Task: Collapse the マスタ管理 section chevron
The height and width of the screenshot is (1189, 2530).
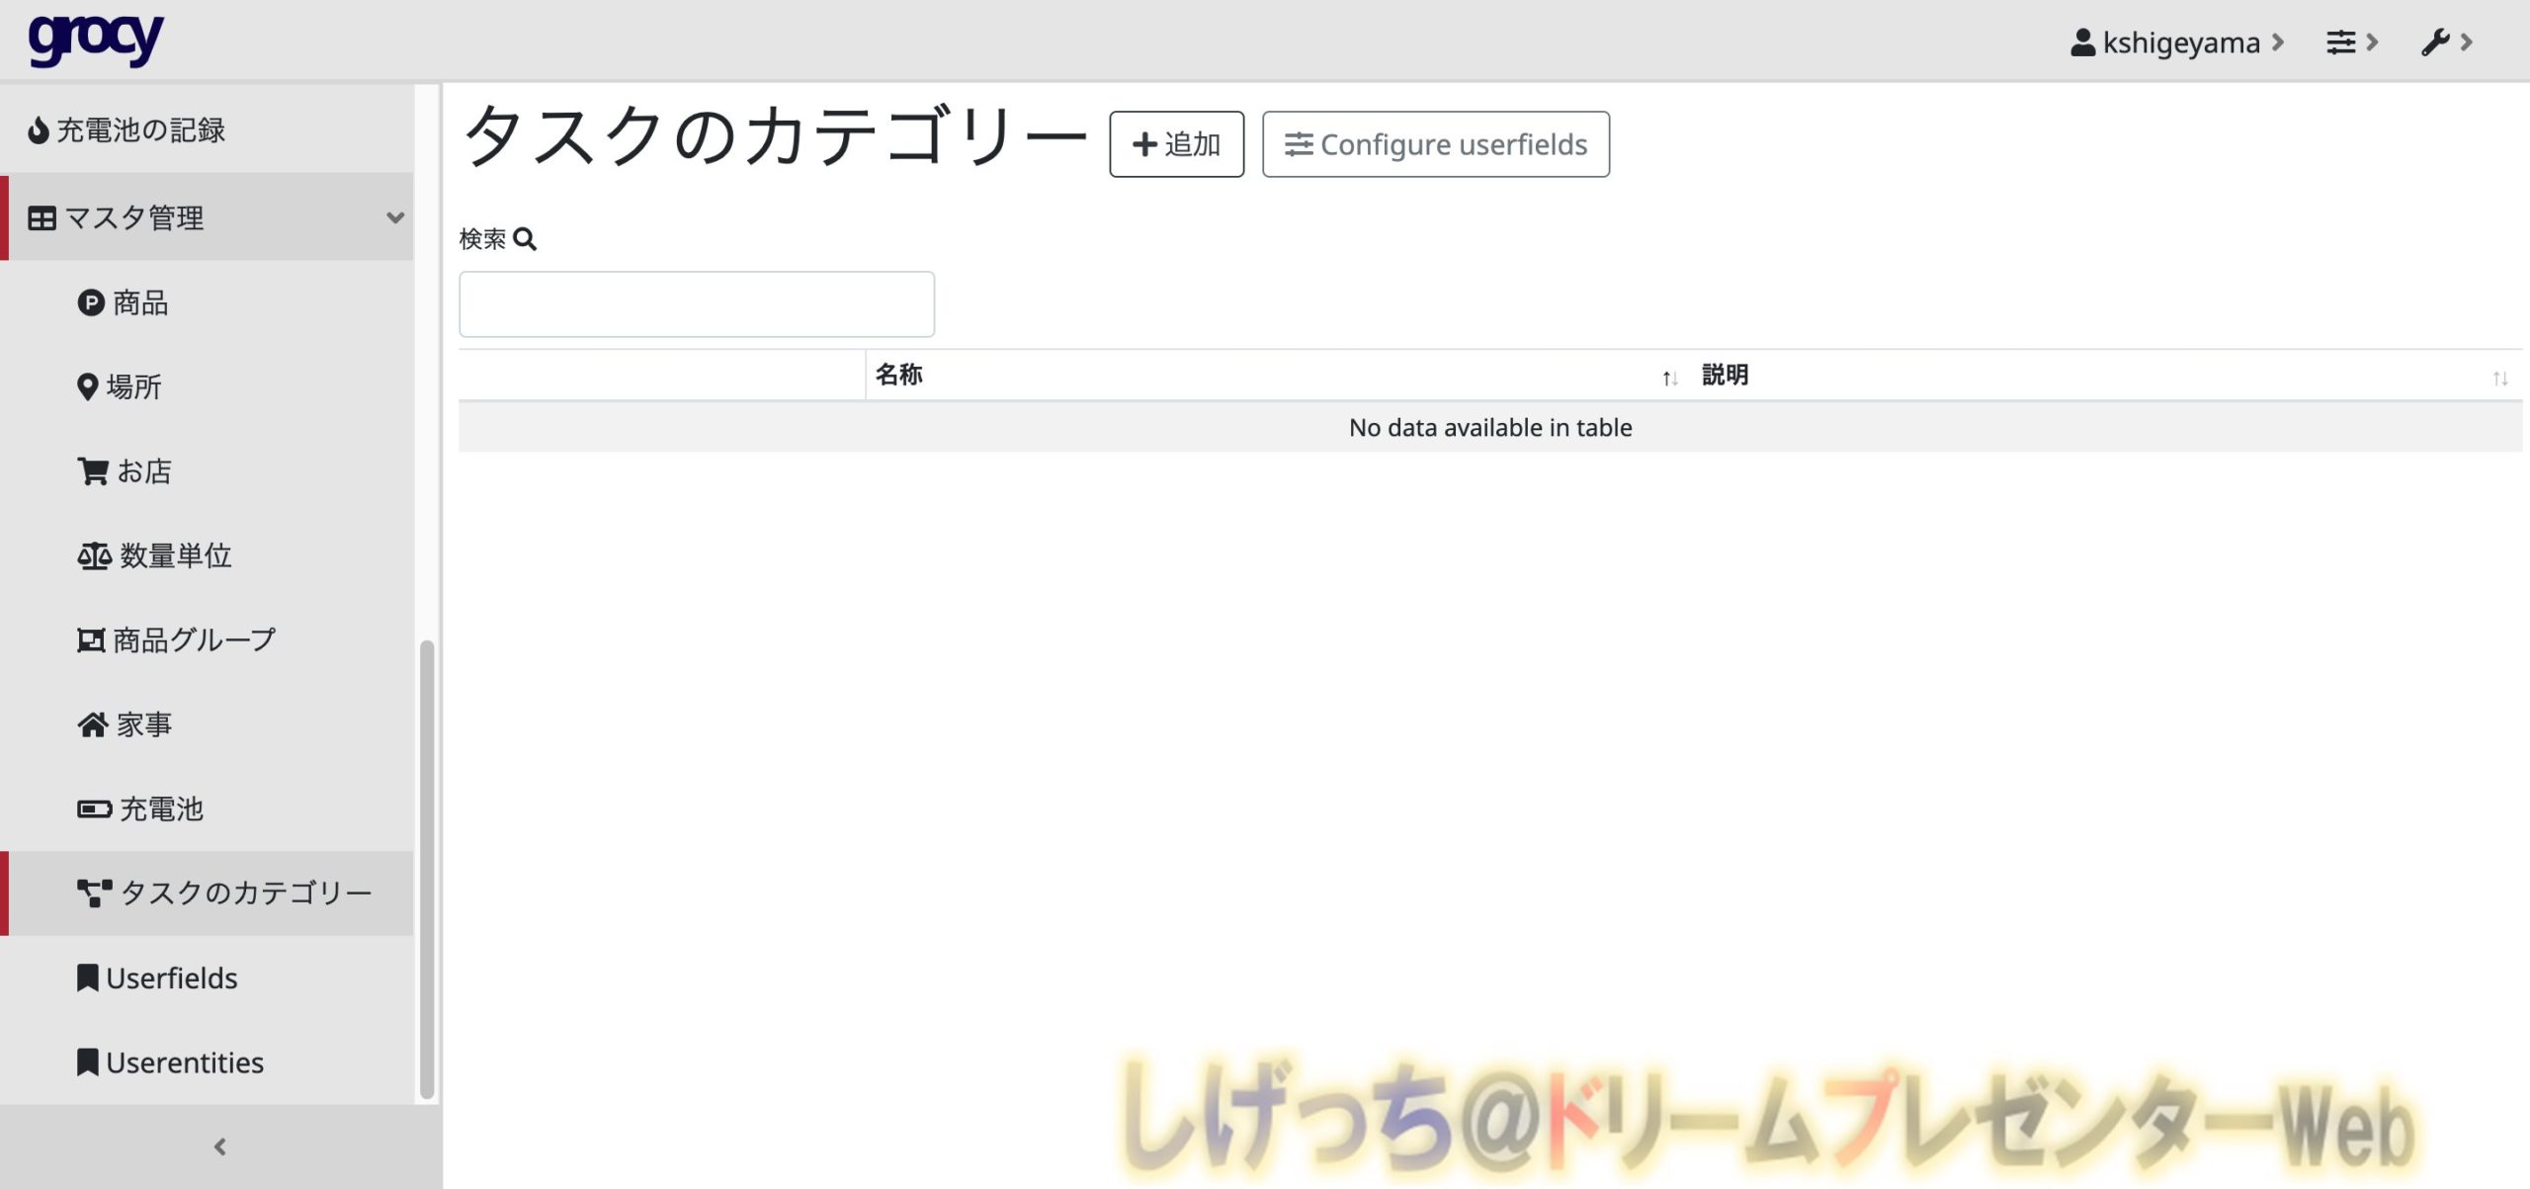Action: pyautogui.click(x=395, y=217)
